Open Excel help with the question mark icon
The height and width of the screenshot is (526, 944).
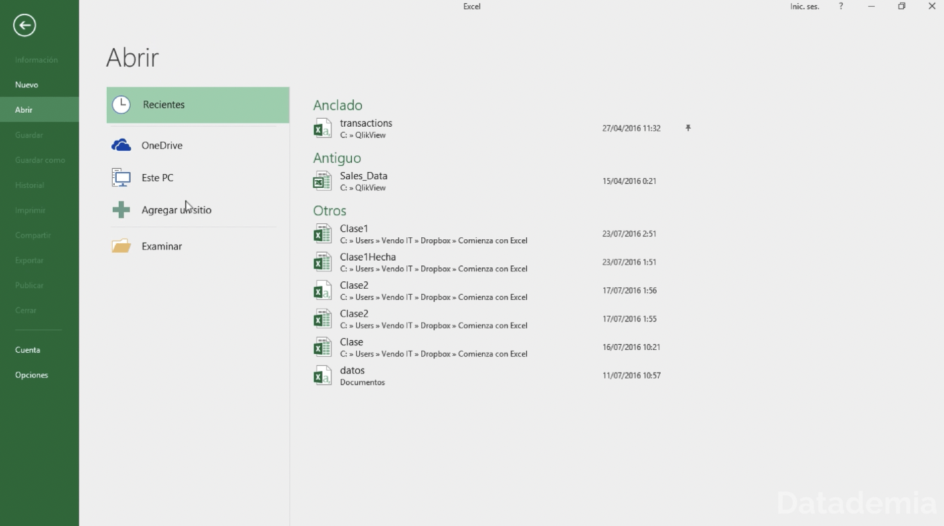pyautogui.click(x=840, y=6)
